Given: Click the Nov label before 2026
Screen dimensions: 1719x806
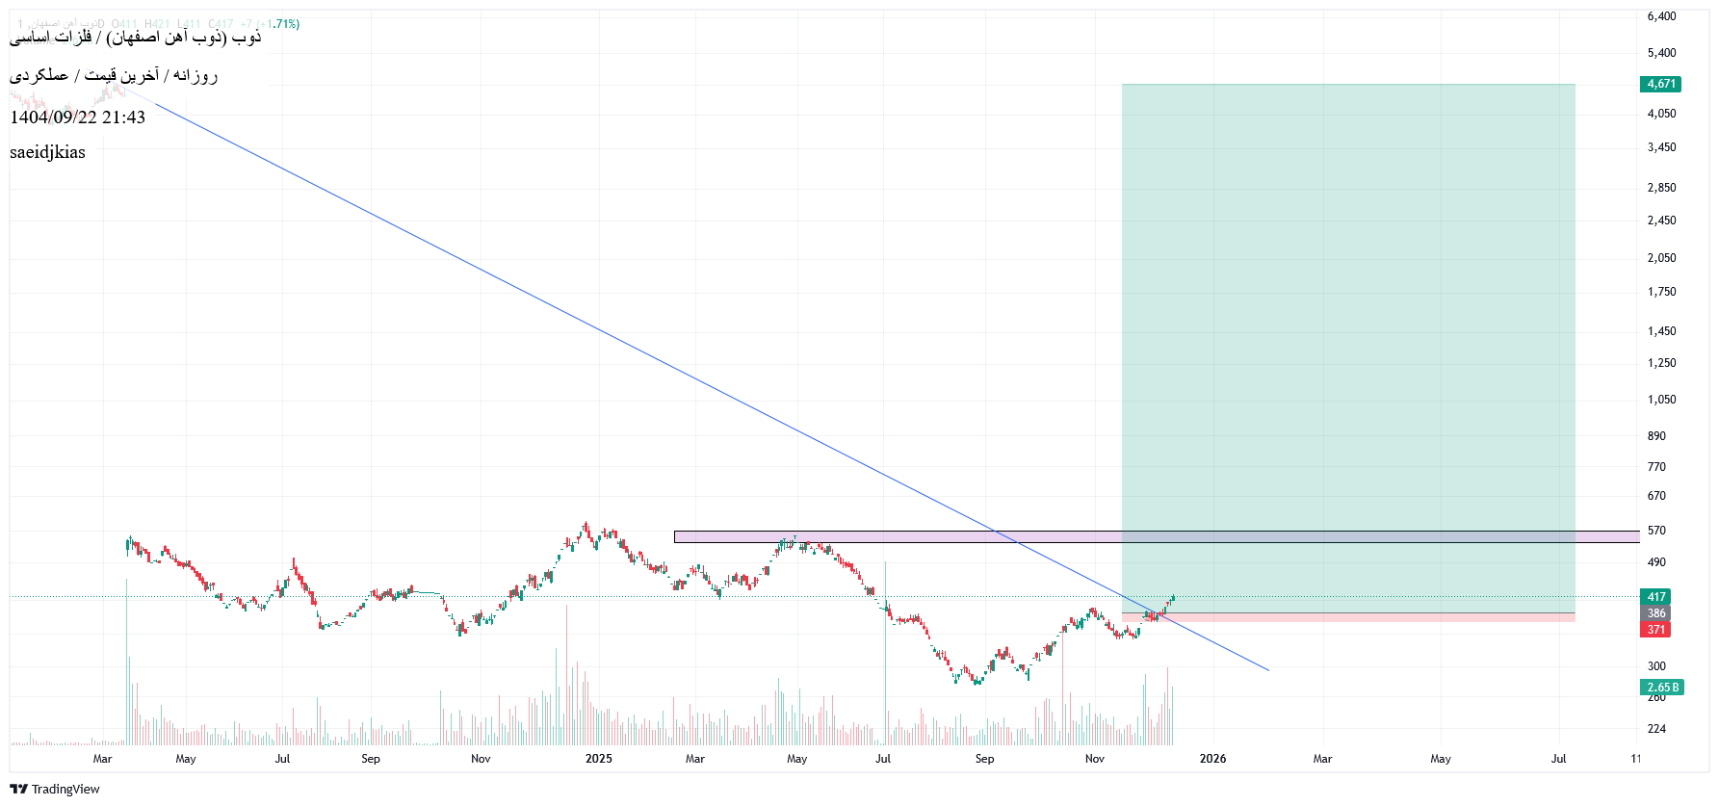Looking at the screenshot, I should click(1095, 759).
